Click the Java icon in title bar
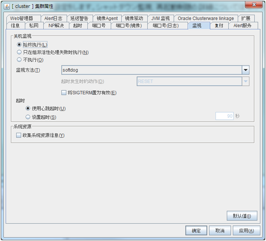The width and height of the screenshot is (266, 241). click(7, 6)
